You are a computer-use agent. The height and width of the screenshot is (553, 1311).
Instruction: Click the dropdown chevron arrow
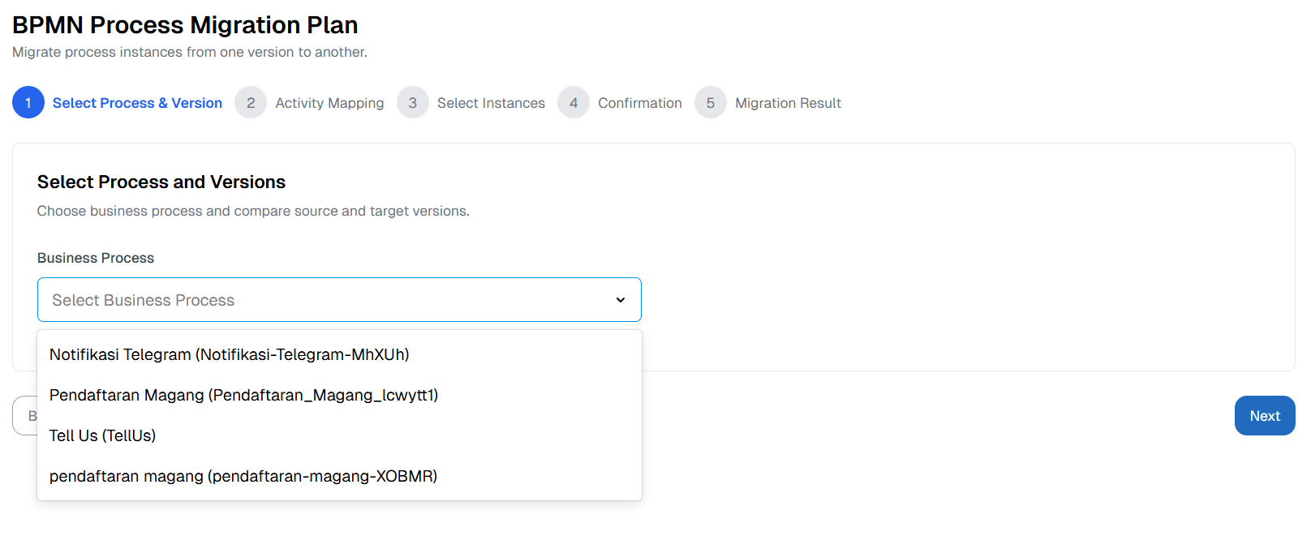(621, 300)
